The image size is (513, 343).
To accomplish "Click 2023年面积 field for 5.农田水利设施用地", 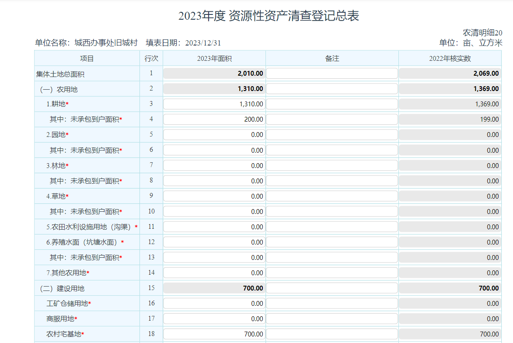I will point(214,227).
